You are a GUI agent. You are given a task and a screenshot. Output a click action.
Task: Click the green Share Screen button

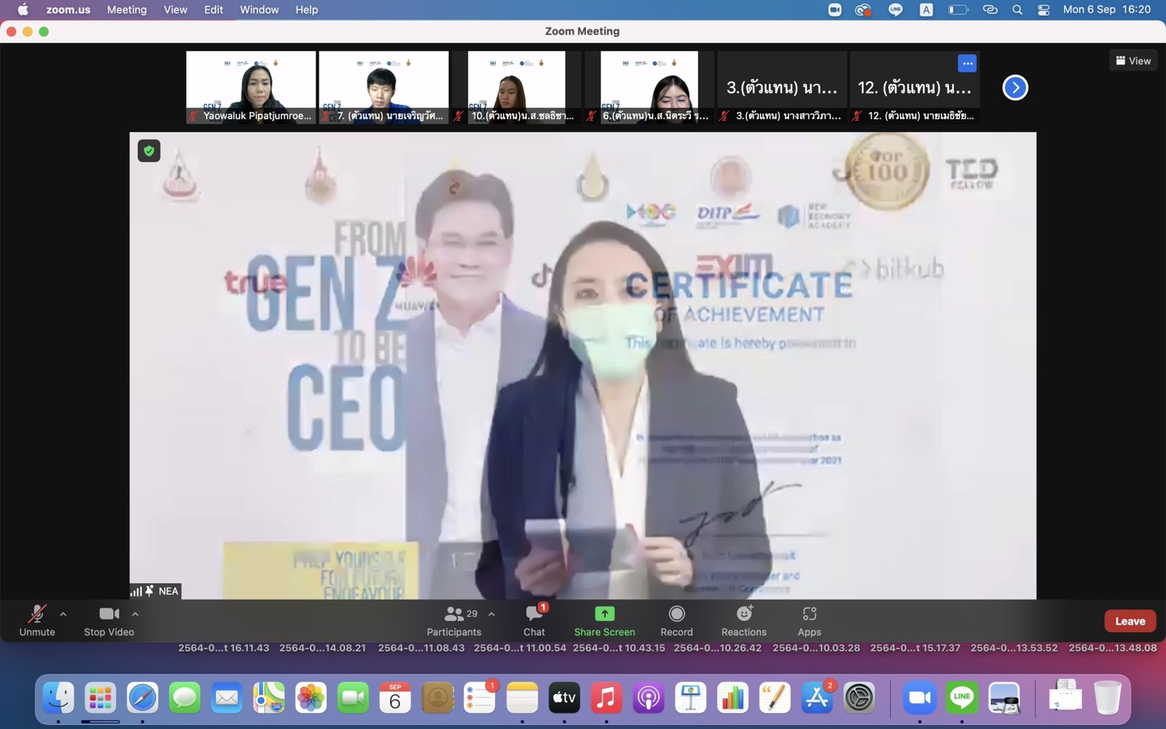coord(605,621)
